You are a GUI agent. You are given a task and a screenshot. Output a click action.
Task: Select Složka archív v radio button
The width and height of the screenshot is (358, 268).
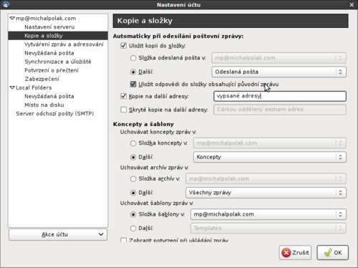pyautogui.click(x=133, y=179)
